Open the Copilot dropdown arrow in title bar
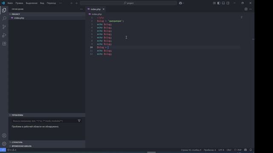The width and height of the screenshot is (273, 153). pyautogui.click(x=183, y=3)
